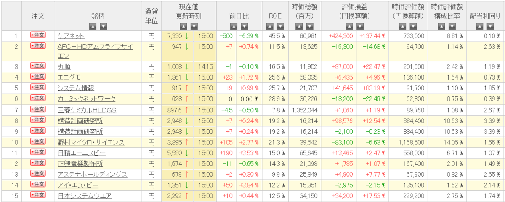Open the ケアネット stock link
The width and height of the screenshot is (505, 202).
click(71, 36)
